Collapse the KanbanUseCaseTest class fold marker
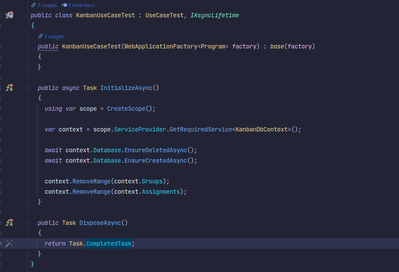 [28, 16]
